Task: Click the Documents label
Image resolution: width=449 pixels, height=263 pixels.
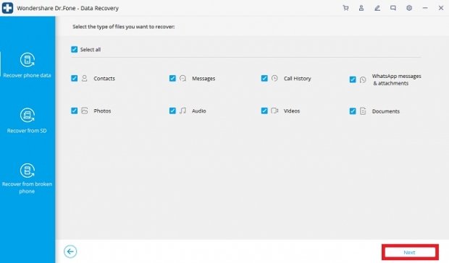Action: pyautogui.click(x=386, y=111)
